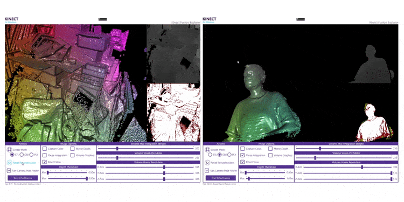The width and height of the screenshot is (404, 202).
Task: Click KINECT for Windows logo in left window
Action: pos(11,20)
